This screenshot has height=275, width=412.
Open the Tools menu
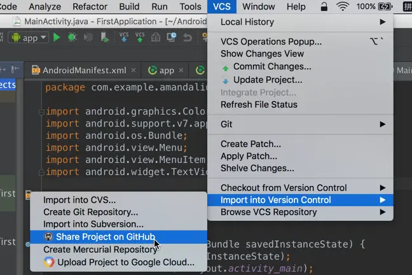coord(190,6)
